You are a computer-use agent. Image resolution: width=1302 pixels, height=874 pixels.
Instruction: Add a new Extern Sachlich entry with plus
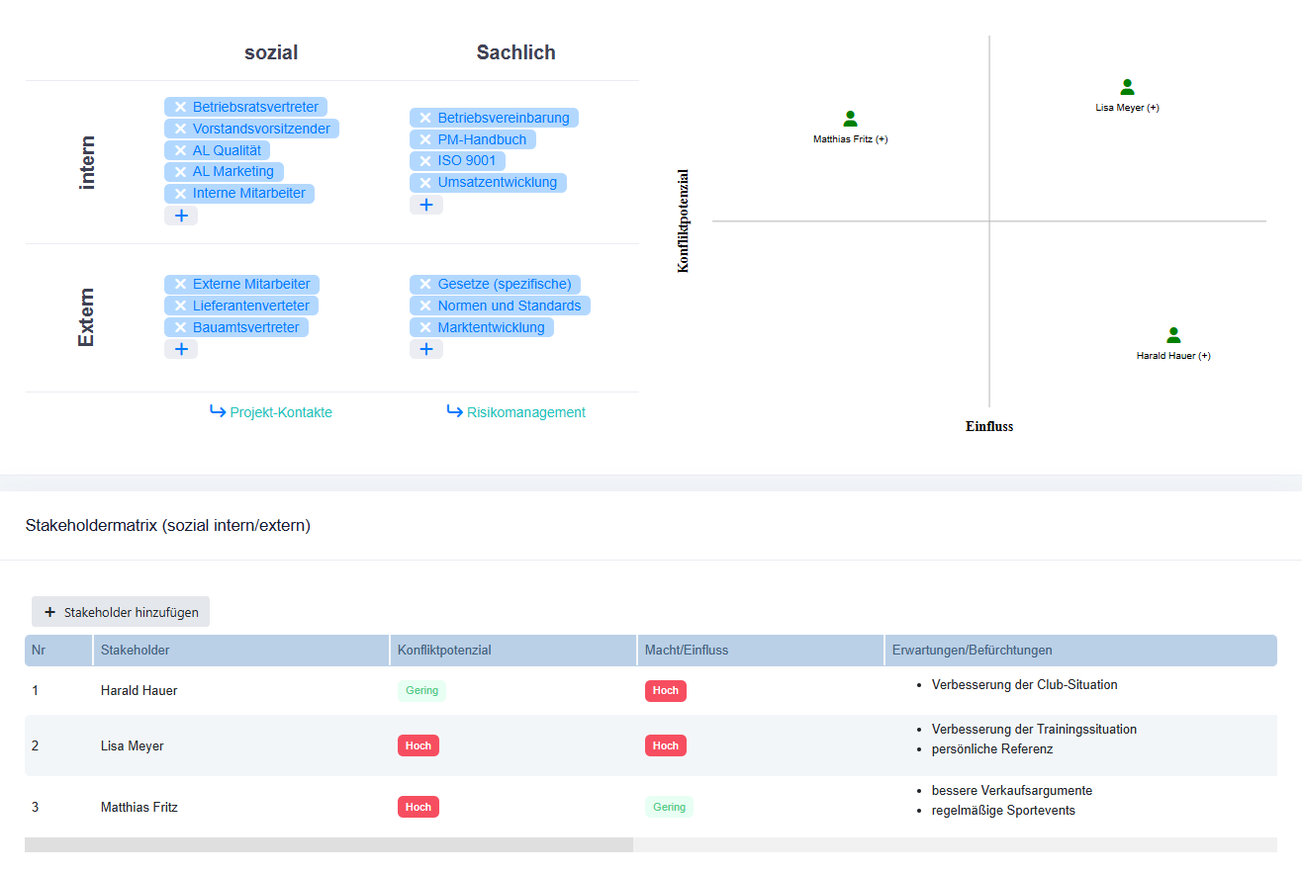click(x=426, y=349)
